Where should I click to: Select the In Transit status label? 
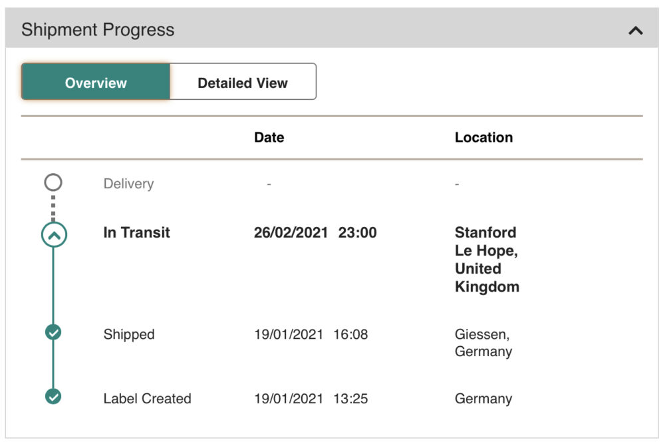coord(136,232)
